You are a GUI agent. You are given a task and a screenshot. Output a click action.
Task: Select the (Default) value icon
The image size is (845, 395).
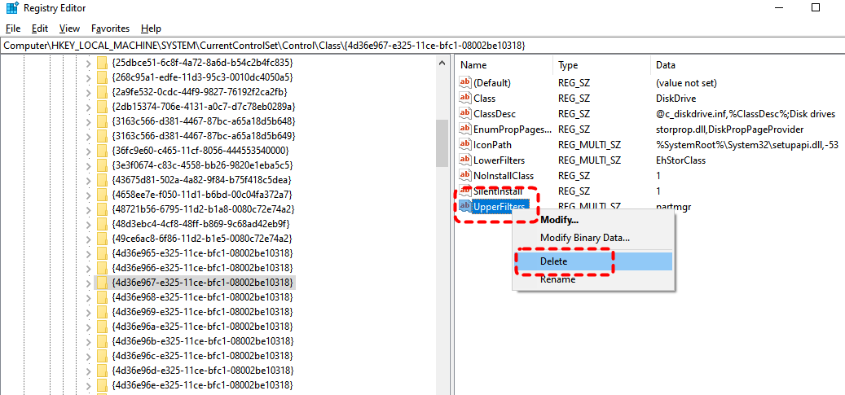point(465,82)
